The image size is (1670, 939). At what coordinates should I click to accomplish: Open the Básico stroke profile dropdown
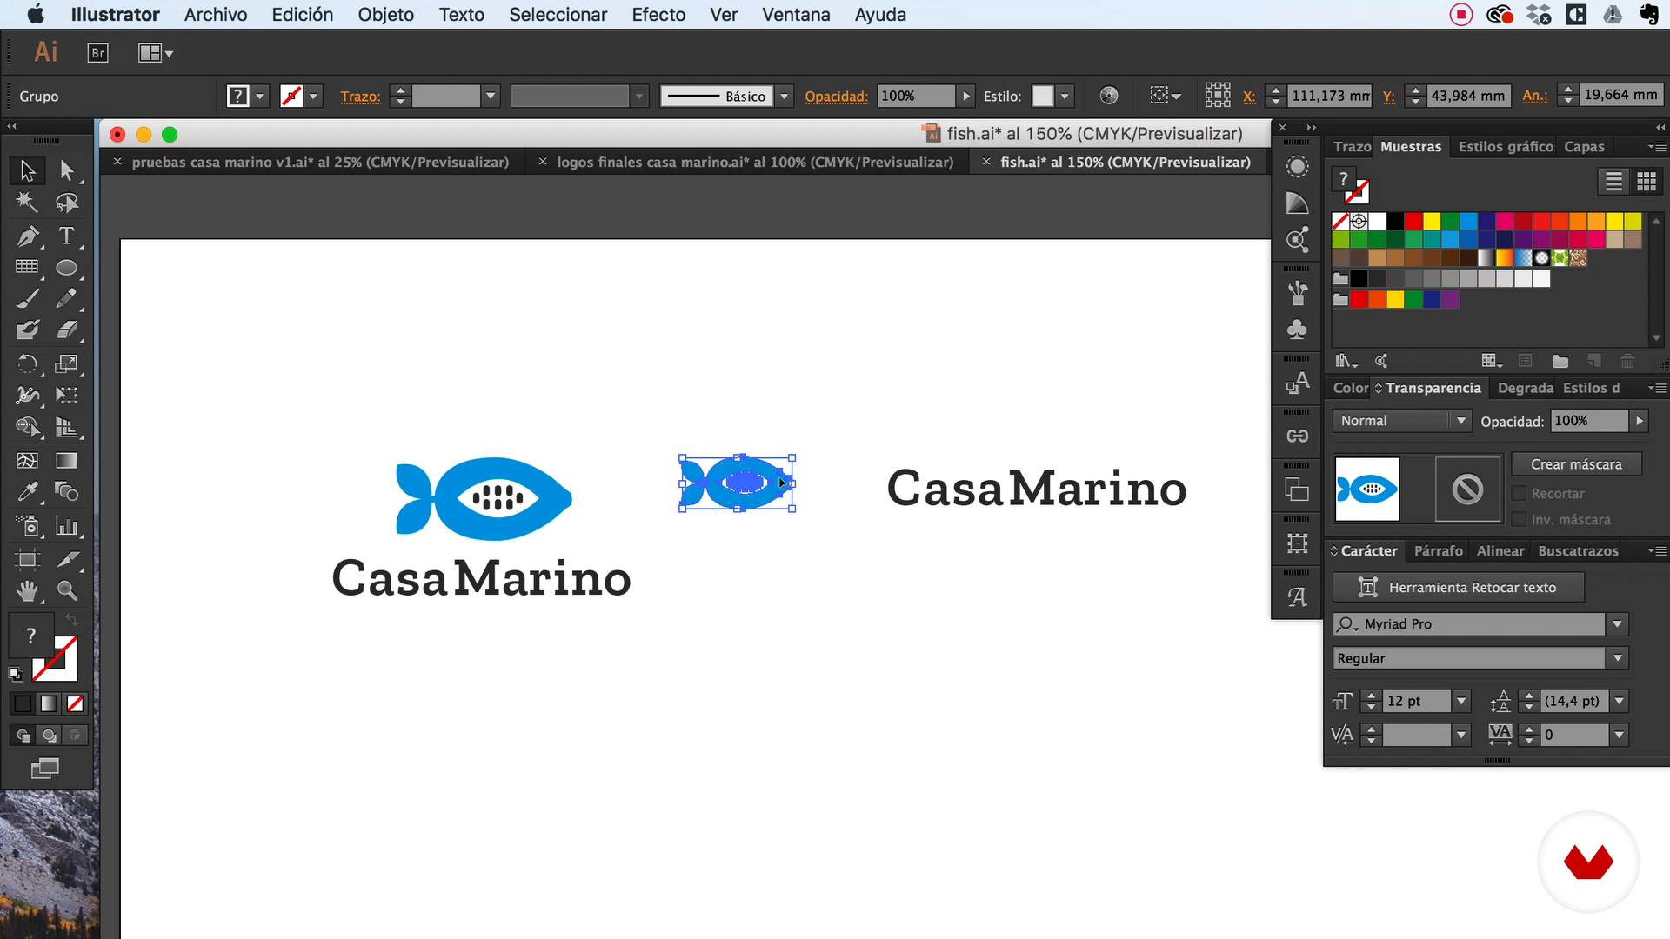[x=785, y=96]
